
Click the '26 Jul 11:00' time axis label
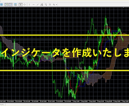27,101
